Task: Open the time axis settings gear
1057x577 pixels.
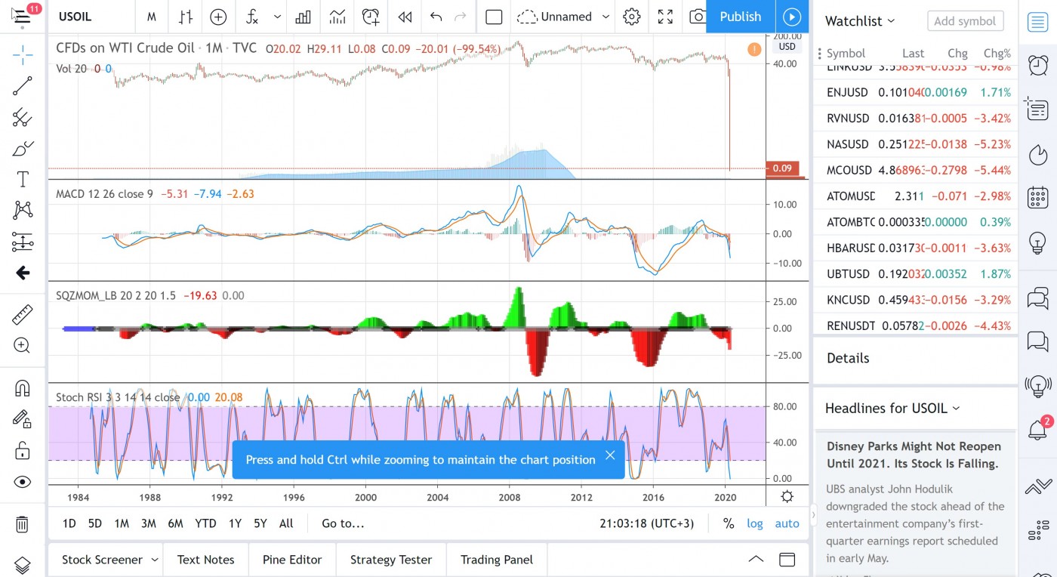Action: [x=787, y=496]
